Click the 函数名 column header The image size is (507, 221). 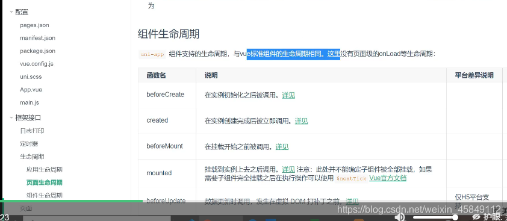156,75
